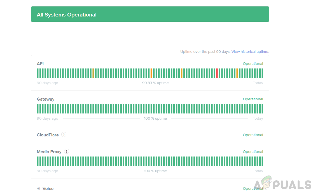Expand the Voice component group
Image resolution: width=313 pixels, height=192 pixels.
click(x=38, y=189)
